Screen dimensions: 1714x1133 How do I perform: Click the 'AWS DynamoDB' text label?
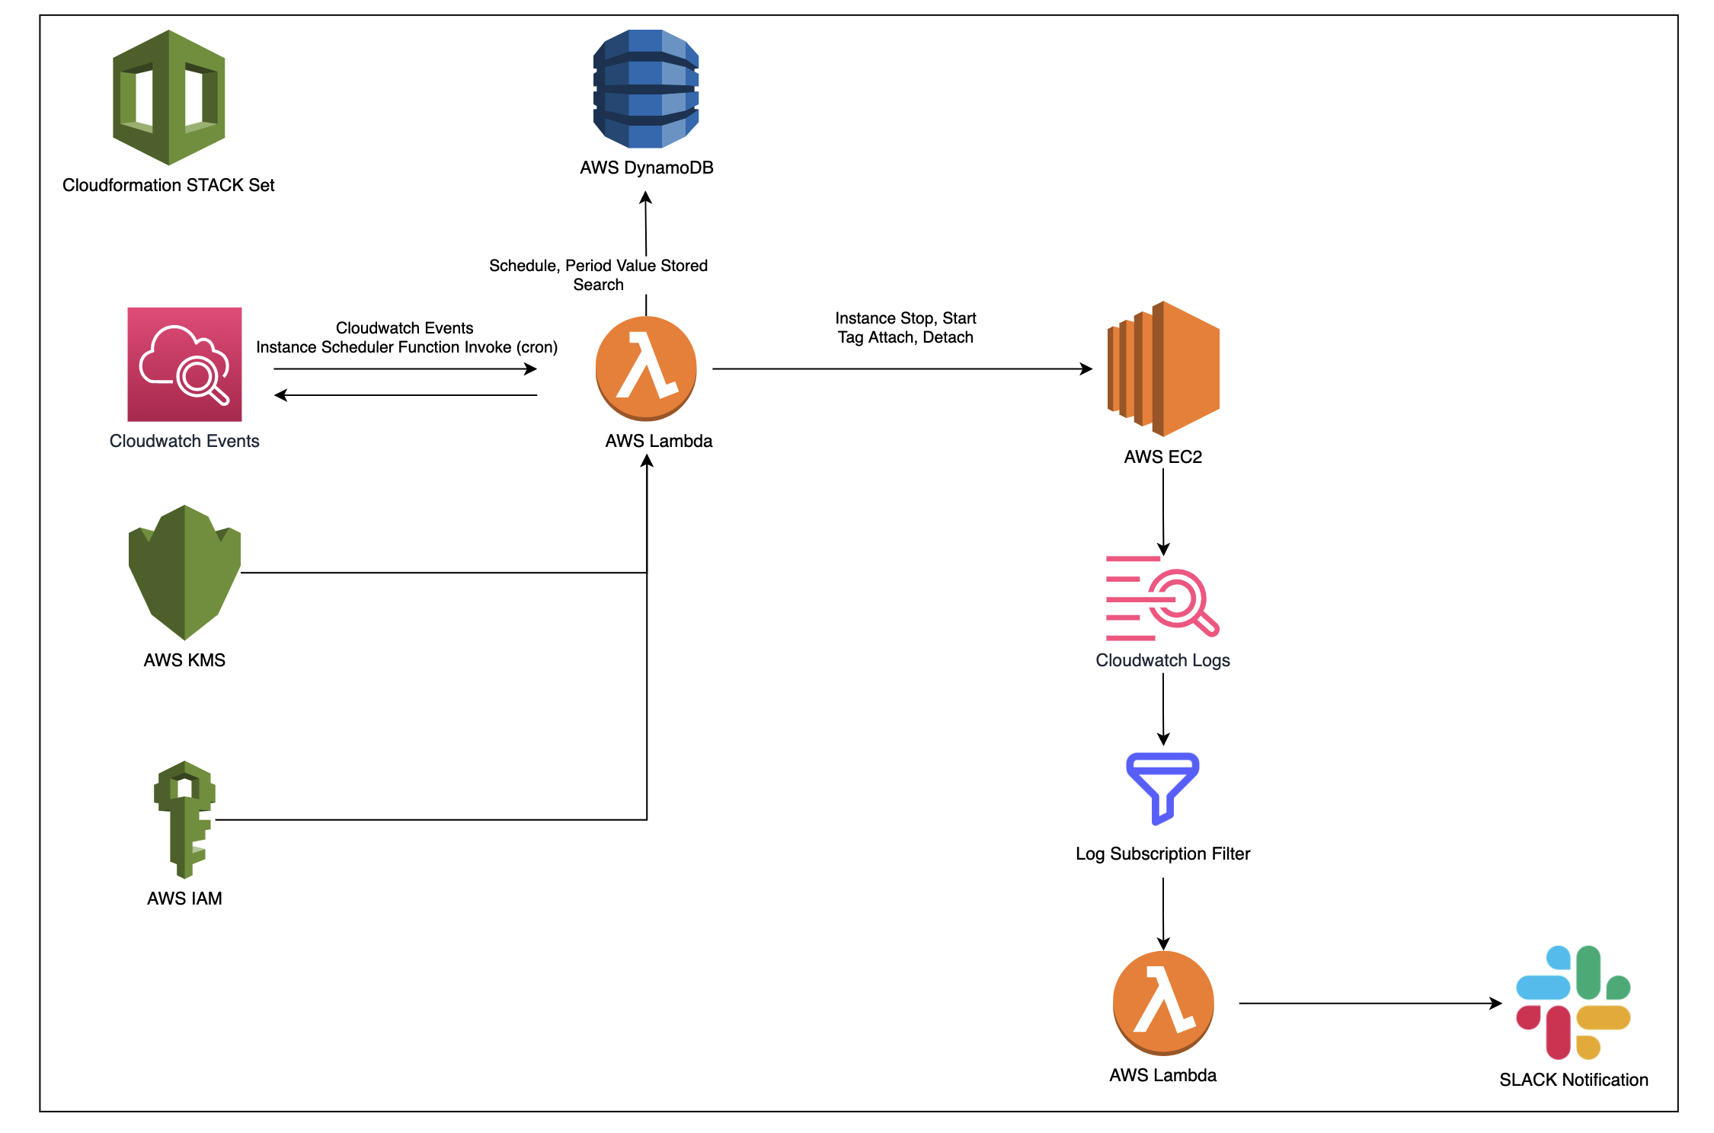(646, 168)
